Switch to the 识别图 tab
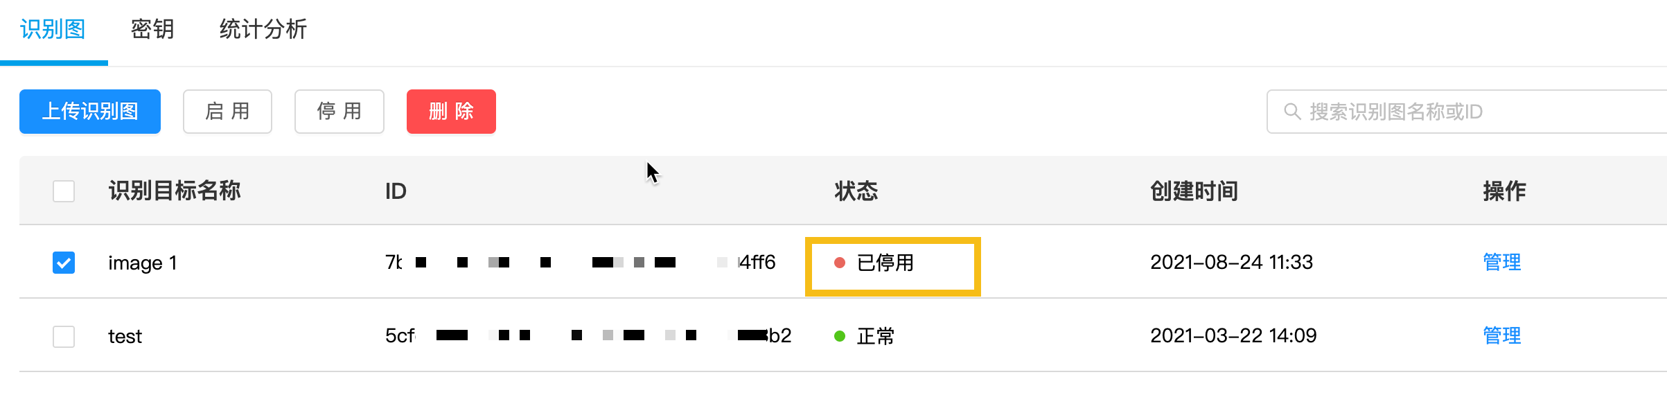1667x413 pixels. pos(53,30)
